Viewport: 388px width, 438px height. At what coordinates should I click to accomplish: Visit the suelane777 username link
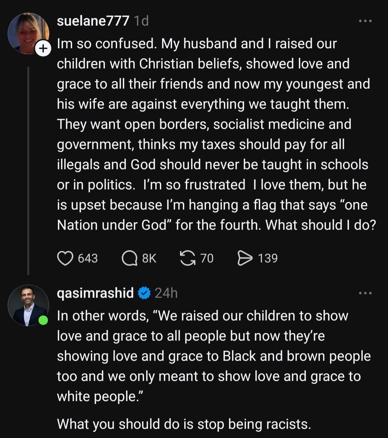pos(93,21)
